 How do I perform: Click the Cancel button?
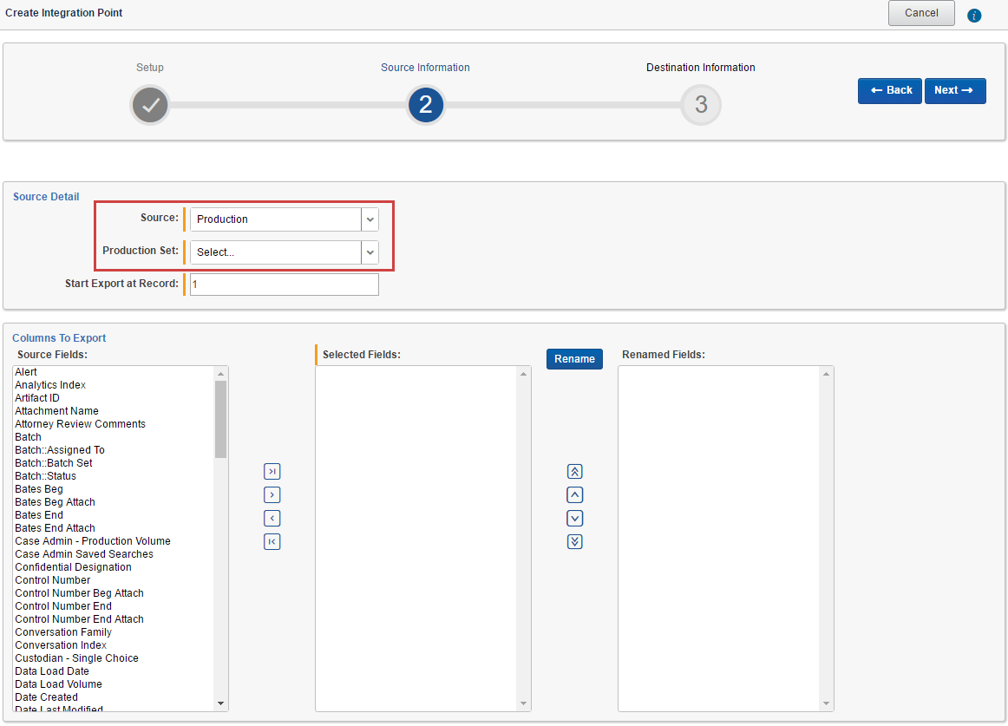click(x=921, y=13)
